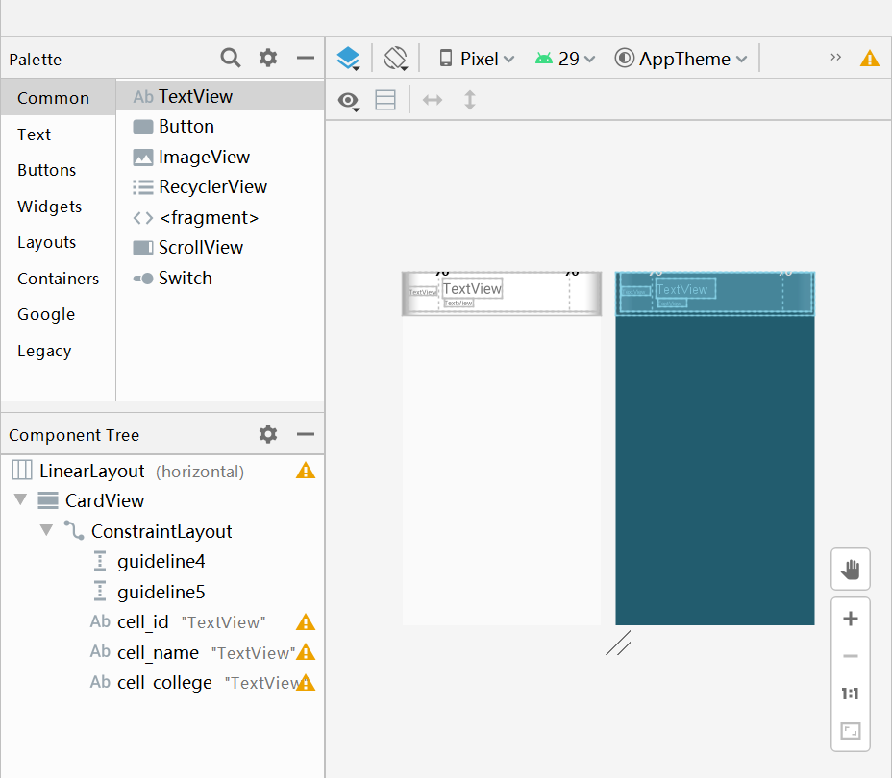This screenshot has height=778, width=892.
Task: Open the API 29 version selector
Action: 565,58
